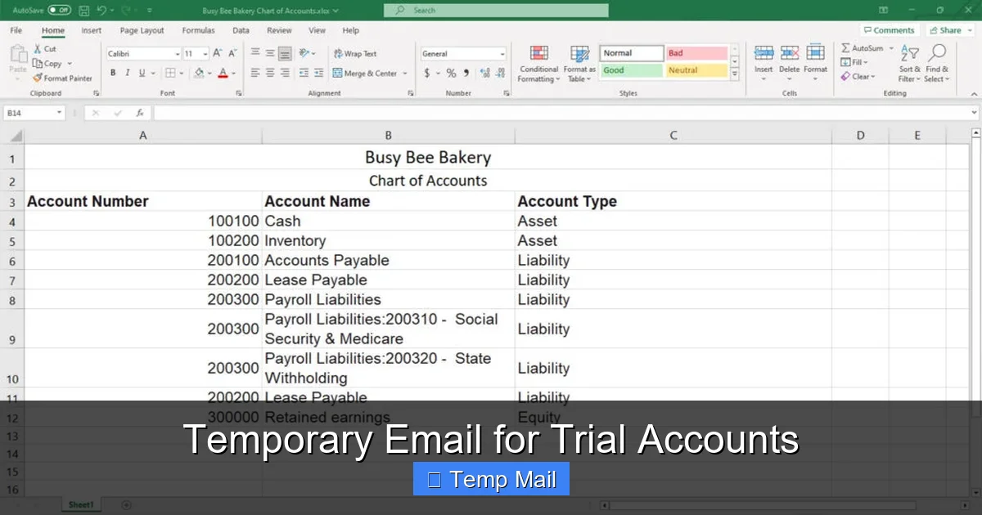Click the Copy button
The height and width of the screenshot is (515, 982).
pos(47,64)
